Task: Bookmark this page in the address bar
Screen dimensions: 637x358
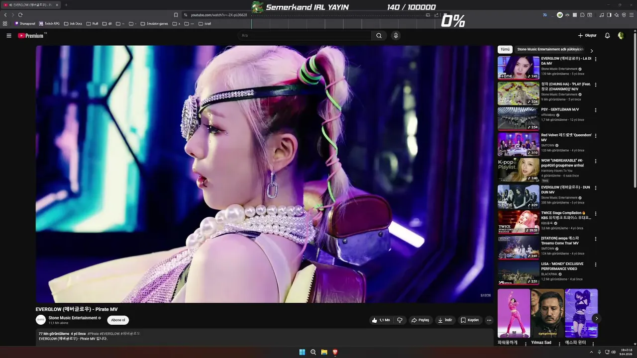Action: tap(176, 15)
